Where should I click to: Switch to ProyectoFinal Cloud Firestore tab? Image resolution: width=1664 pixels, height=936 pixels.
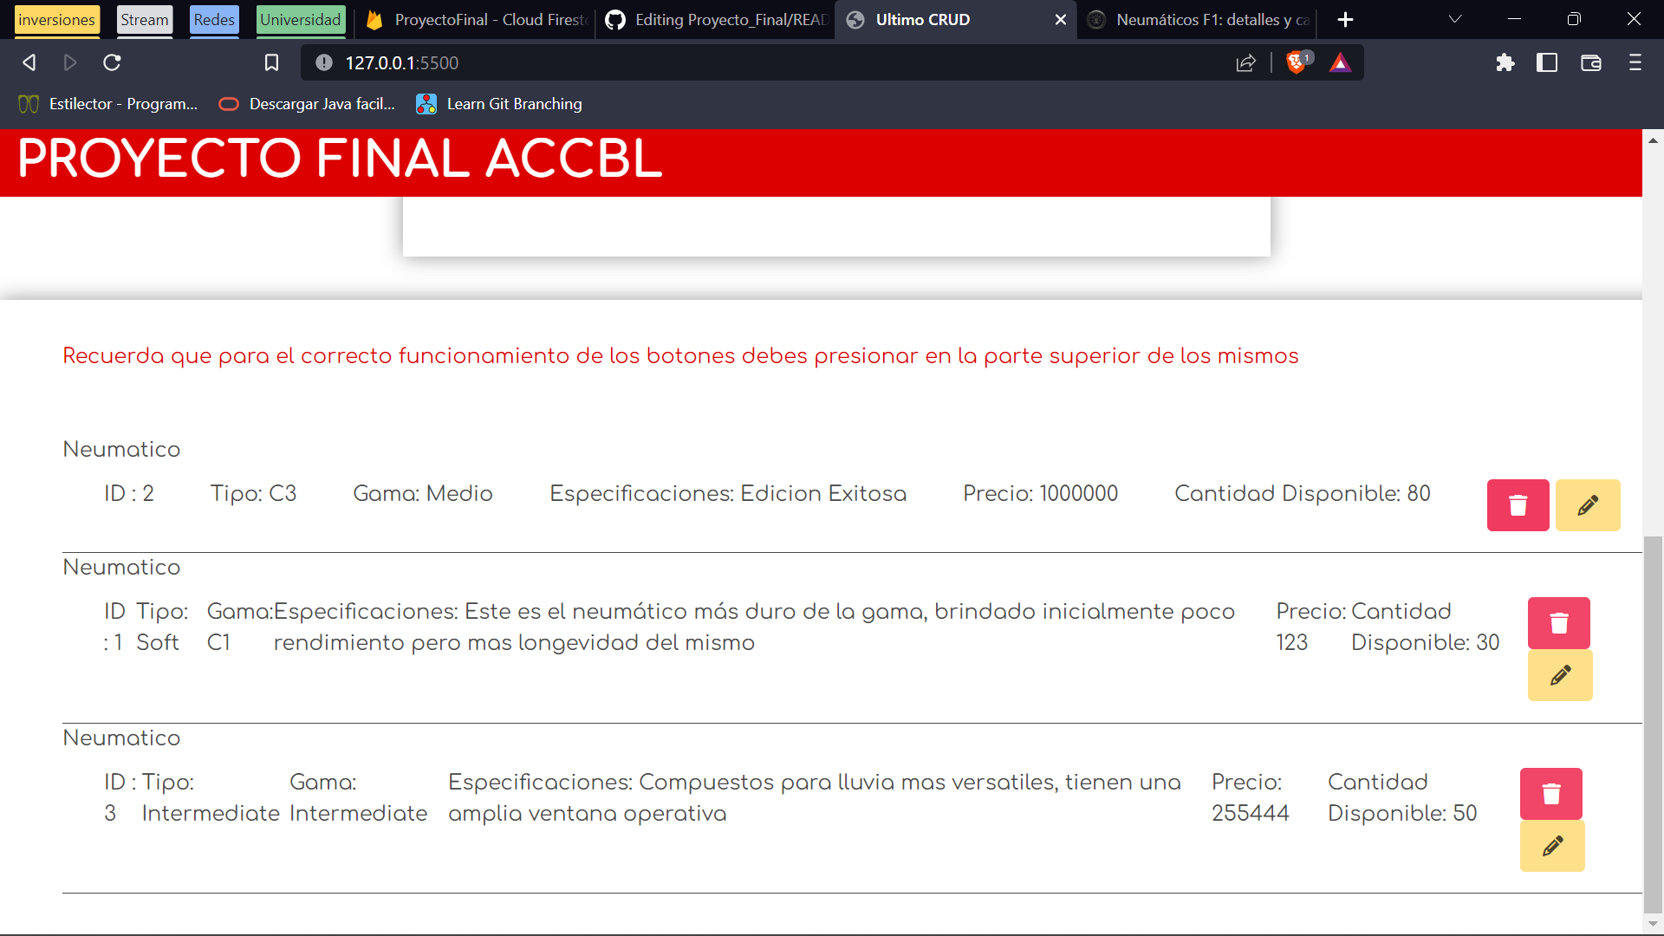[x=476, y=19]
